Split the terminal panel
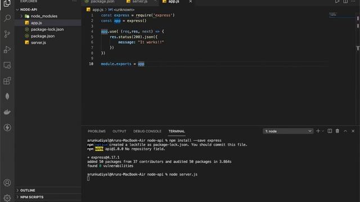The width and height of the screenshot is (360, 202). pos(330,131)
